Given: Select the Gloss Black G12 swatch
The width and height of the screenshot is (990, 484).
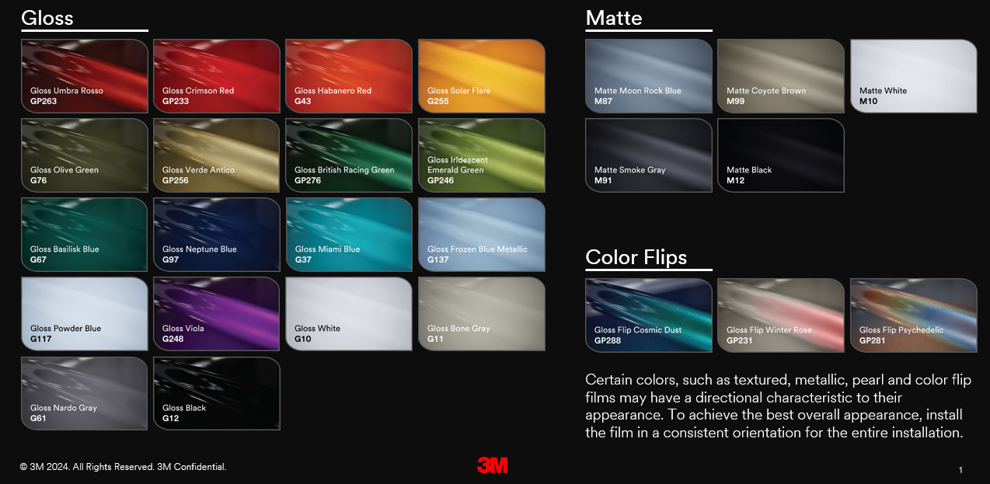Looking at the screenshot, I should point(217,393).
